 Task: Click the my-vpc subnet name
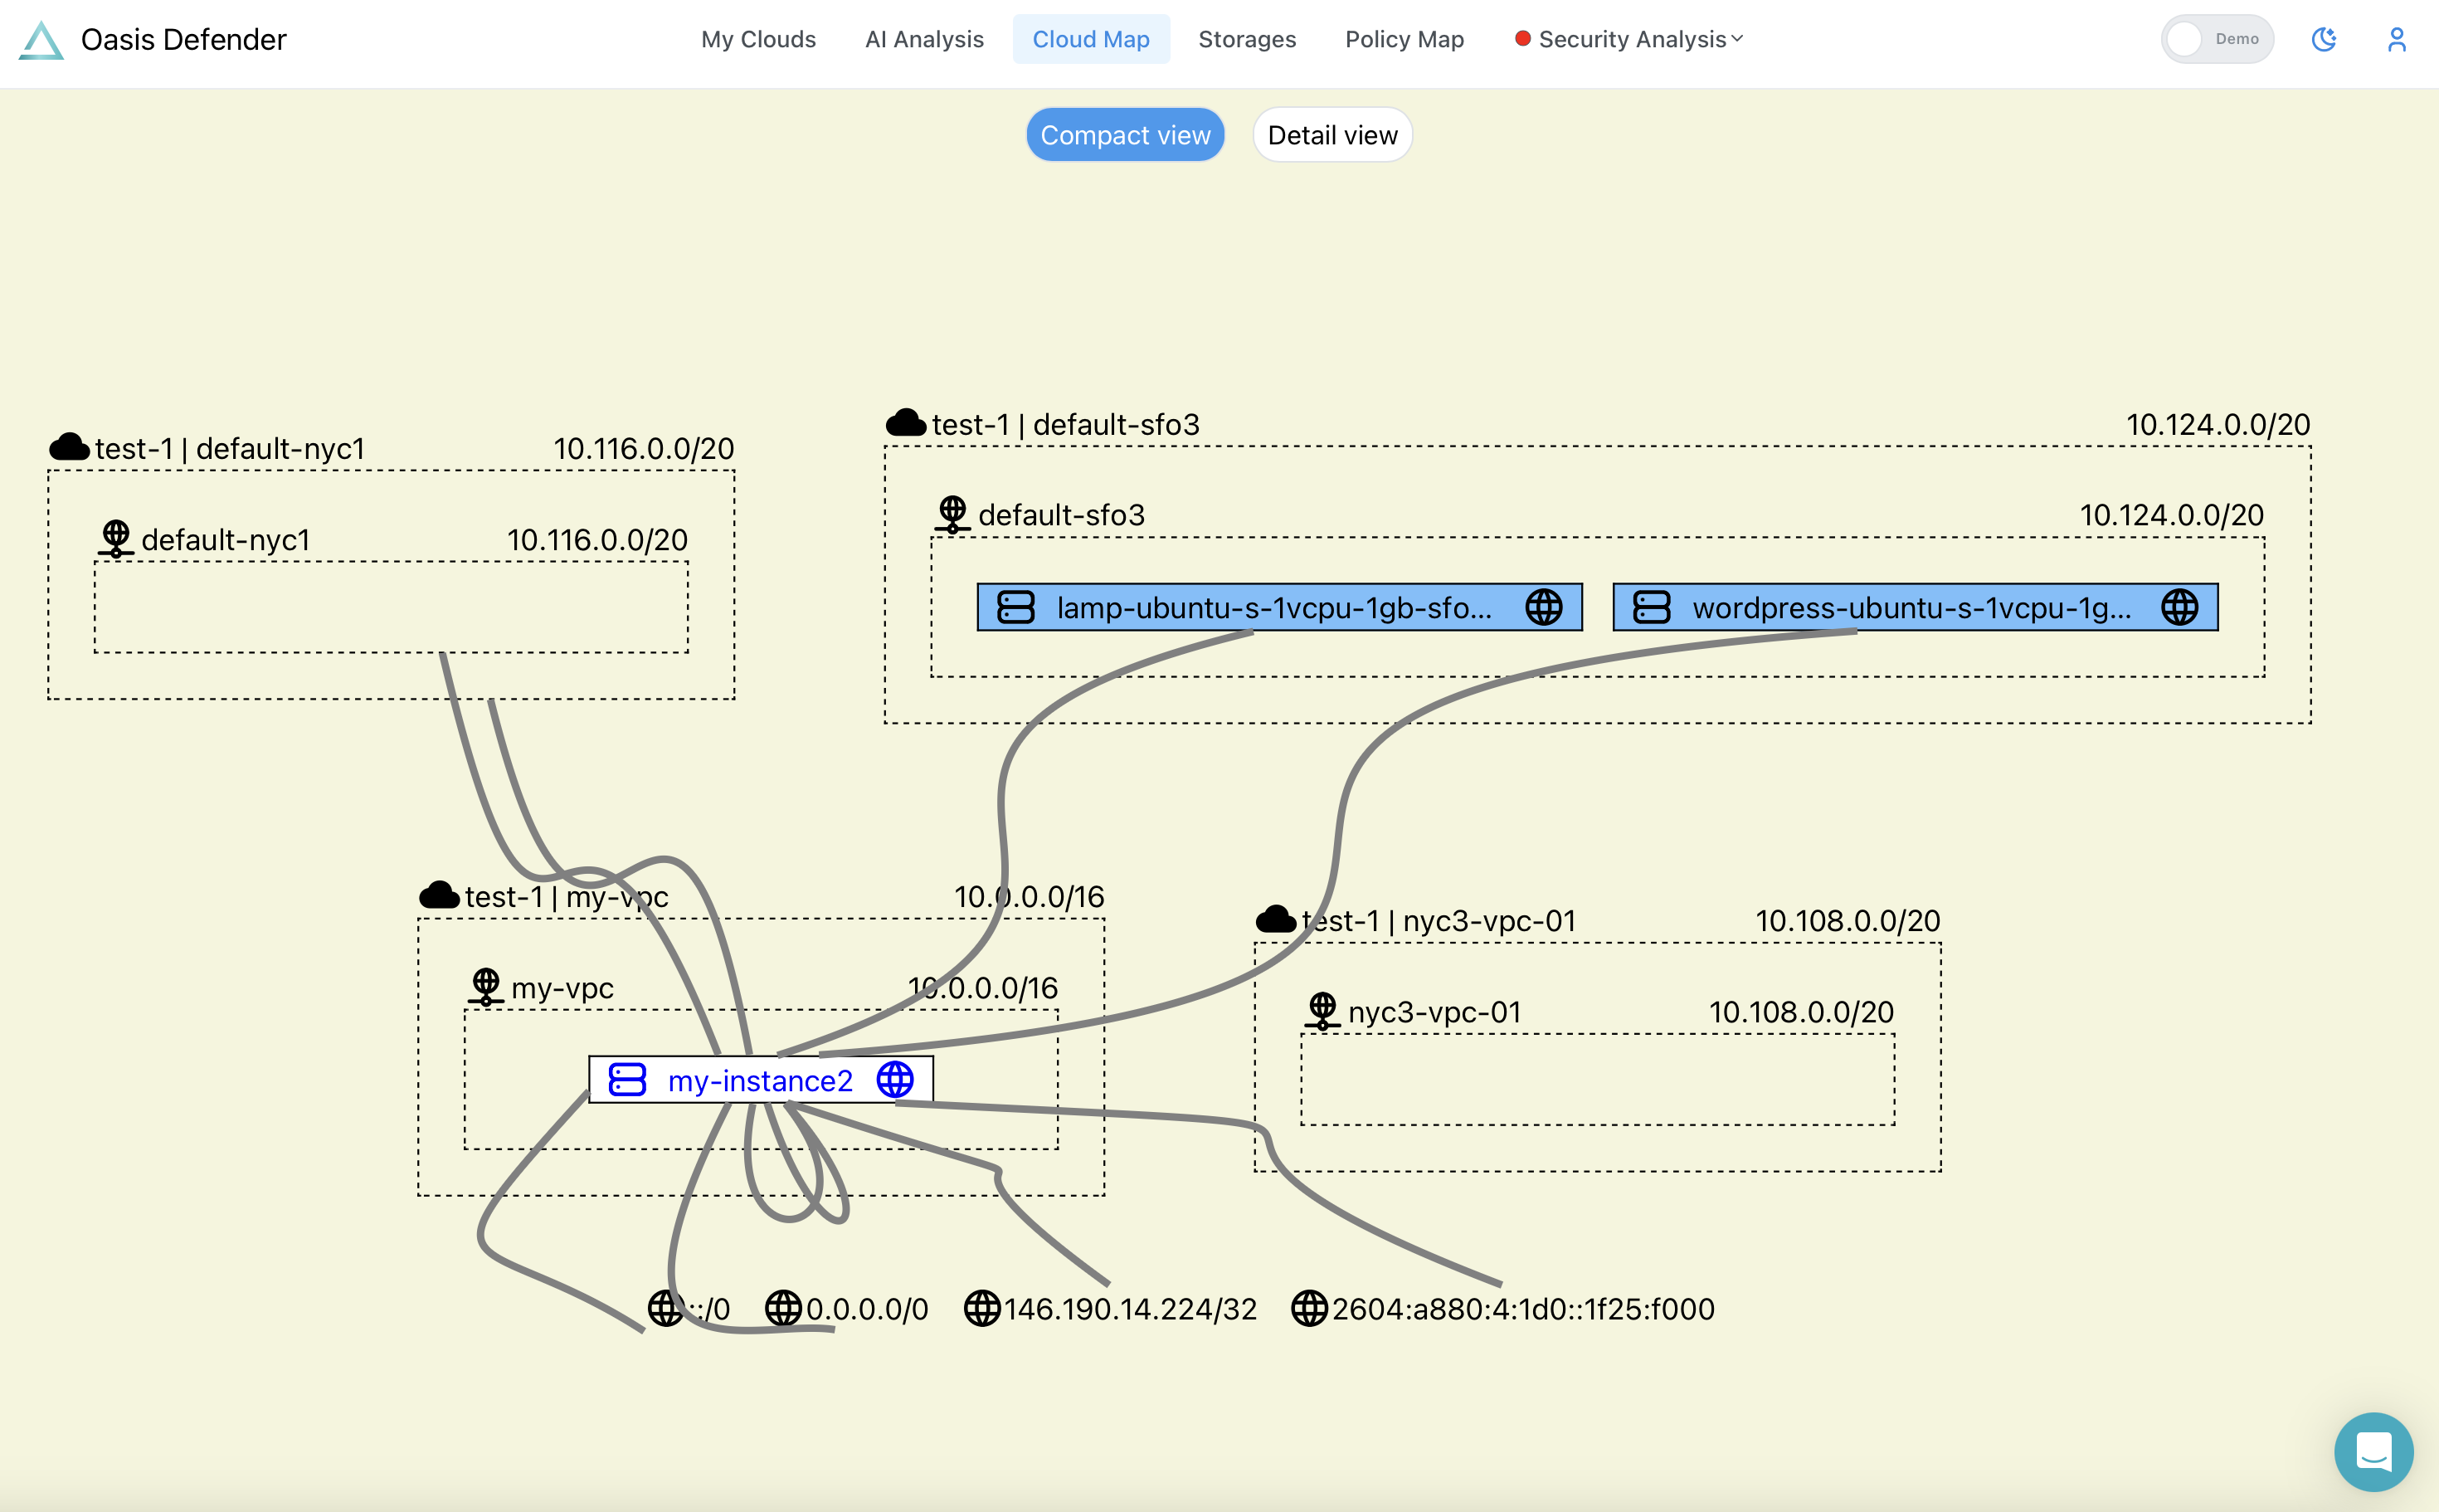[x=562, y=988]
